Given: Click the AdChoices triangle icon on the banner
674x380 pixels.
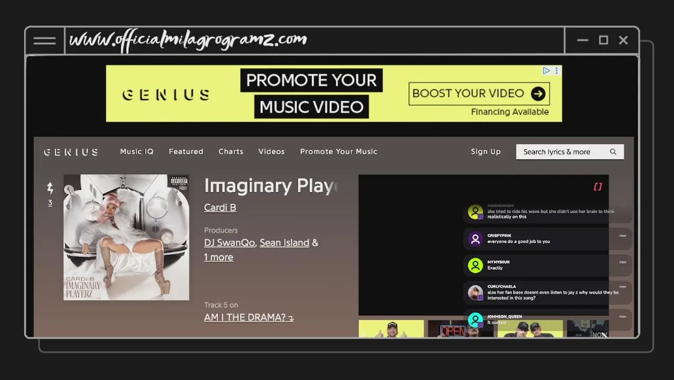Looking at the screenshot, I should 546,71.
